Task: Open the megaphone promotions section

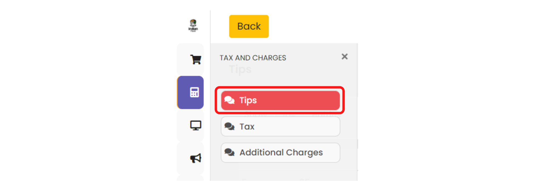Action: (x=196, y=158)
